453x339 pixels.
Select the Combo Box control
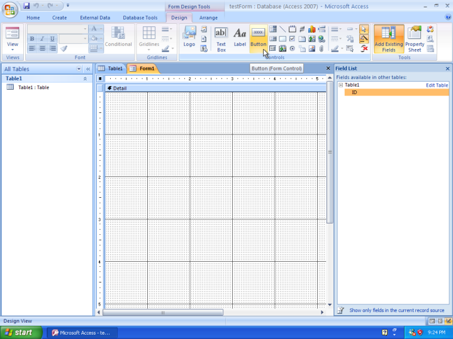272,29
